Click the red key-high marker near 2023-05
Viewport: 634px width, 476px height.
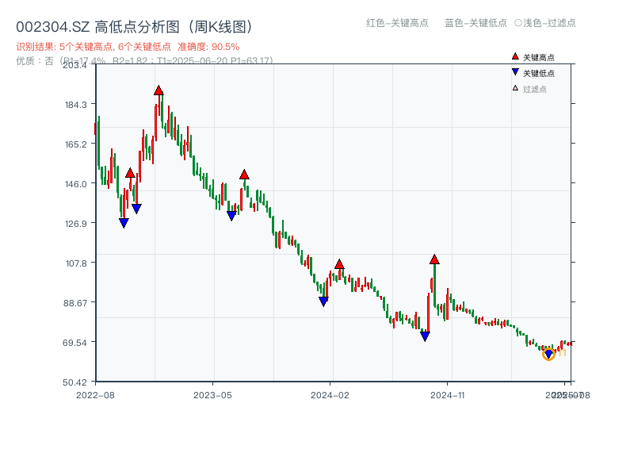245,173
